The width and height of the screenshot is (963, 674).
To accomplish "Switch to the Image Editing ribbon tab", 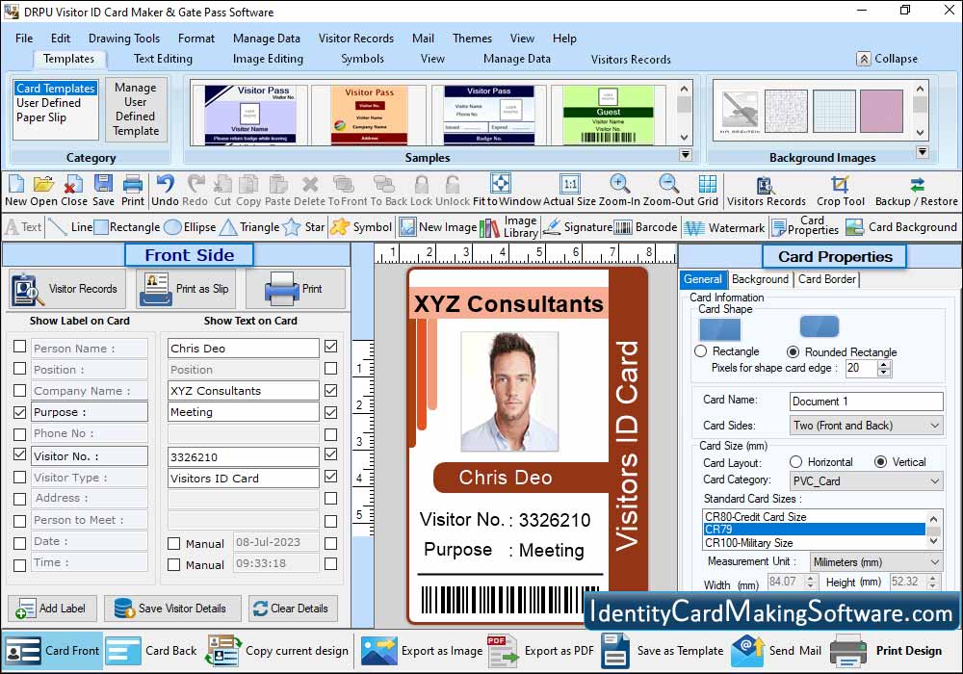I will coord(268,59).
